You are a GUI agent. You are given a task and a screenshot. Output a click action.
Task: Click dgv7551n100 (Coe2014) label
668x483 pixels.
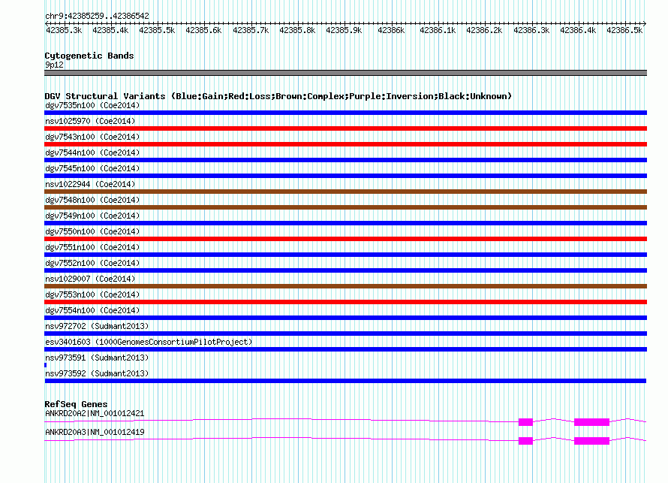tap(92, 247)
